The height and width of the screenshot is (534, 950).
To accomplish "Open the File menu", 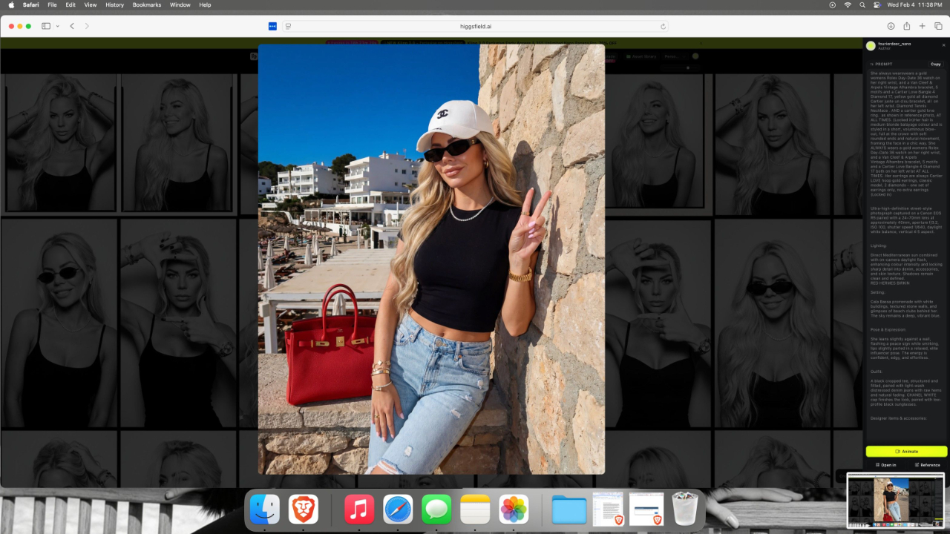I will click(x=52, y=4).
